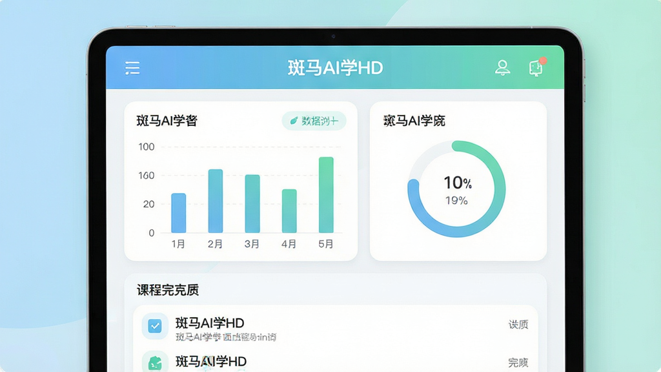Click the 10% value in the ring
The height and width of the screenshot is (372, 661).
coord(458,183)
